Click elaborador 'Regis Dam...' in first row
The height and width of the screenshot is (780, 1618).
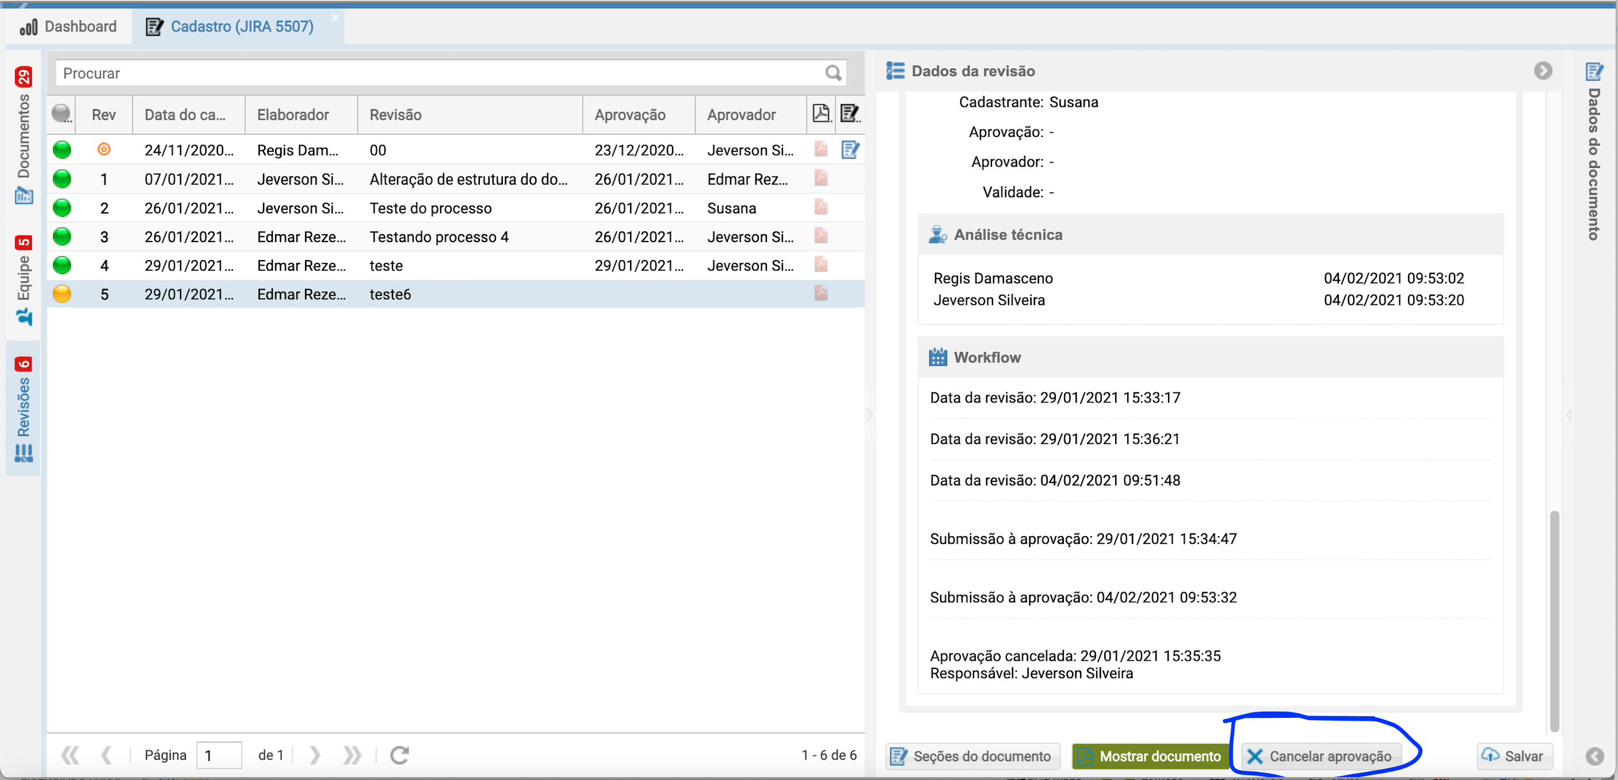297,150
